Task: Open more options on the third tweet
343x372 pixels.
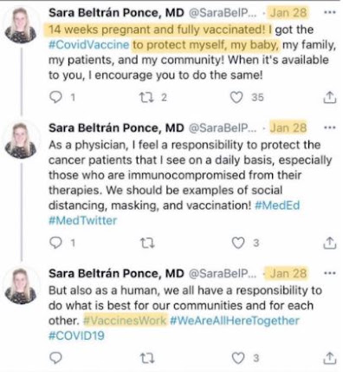Action: pyautogui.click(x=330, y=273)
